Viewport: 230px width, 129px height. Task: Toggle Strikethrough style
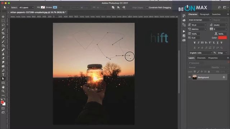(221, 43)
